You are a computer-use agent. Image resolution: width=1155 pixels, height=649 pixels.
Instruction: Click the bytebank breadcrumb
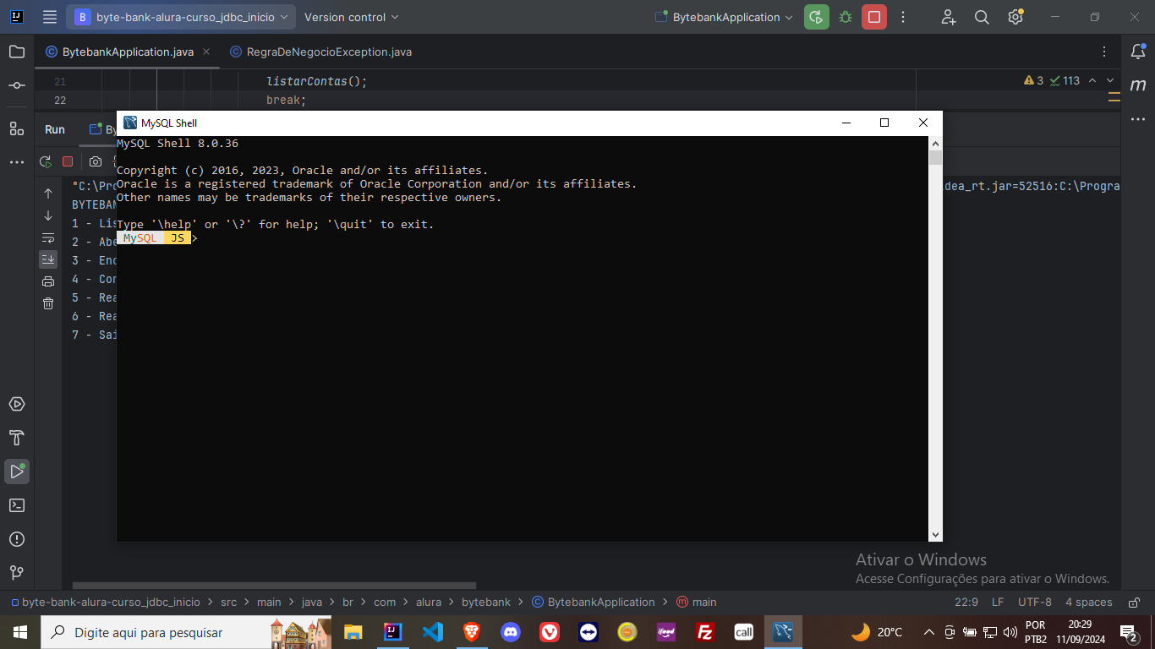coord(486,603)
